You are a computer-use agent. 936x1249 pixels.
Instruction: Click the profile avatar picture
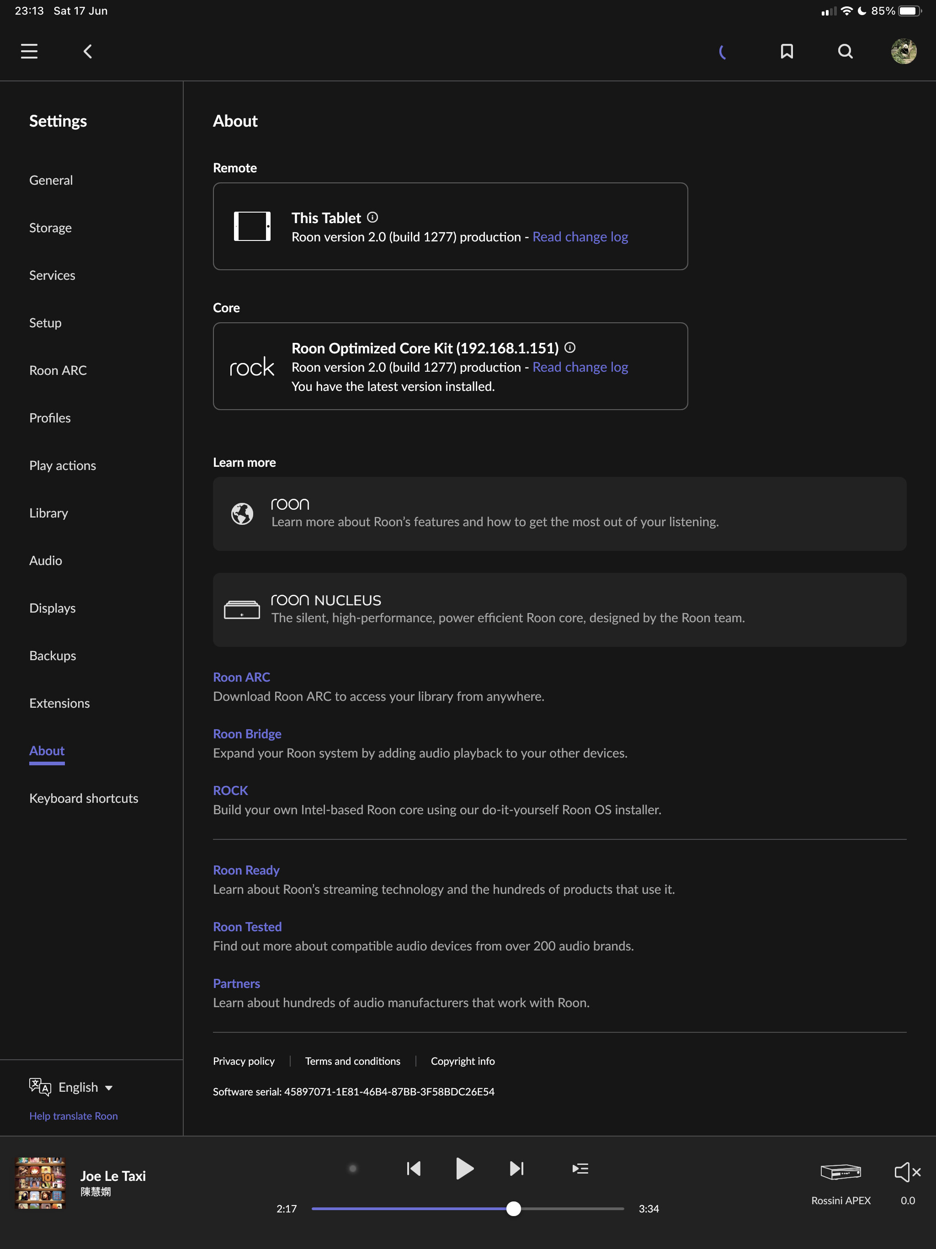point(903,51)
